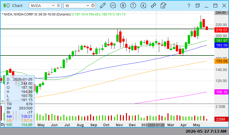Click the green link icon beside Chart title

coord(6,5)
